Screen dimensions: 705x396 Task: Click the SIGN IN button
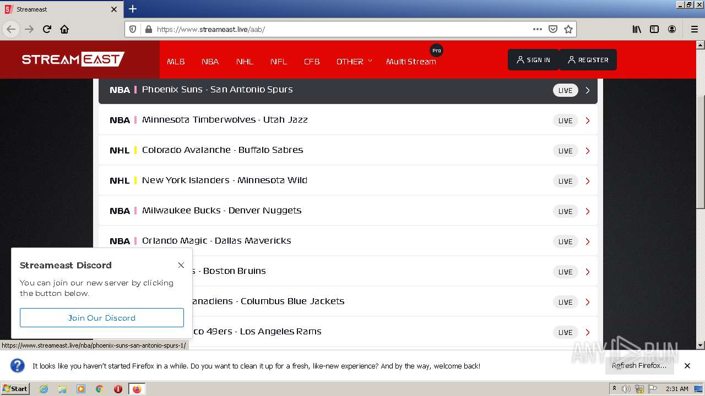(x=533, y=60)
